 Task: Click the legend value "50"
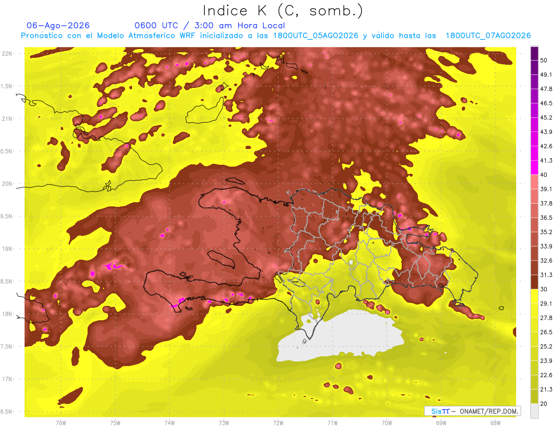pos(544,61)
